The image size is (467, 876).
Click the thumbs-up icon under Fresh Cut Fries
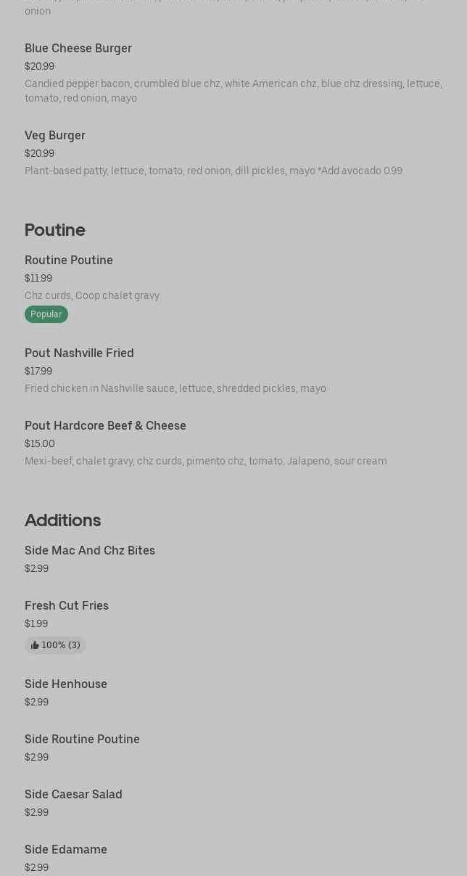[35, 645]
